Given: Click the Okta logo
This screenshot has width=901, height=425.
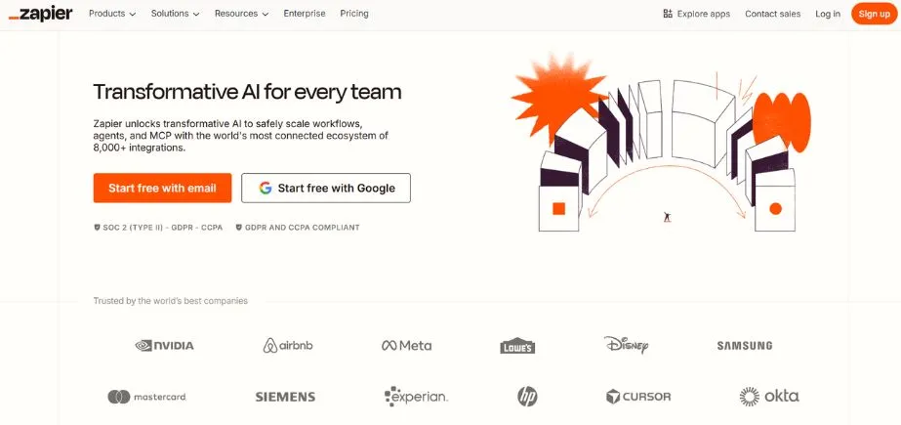Looking at the screenshot, I should coord(769,397).
